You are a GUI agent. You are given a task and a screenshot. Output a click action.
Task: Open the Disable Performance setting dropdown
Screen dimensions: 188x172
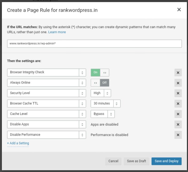[46, 135]
